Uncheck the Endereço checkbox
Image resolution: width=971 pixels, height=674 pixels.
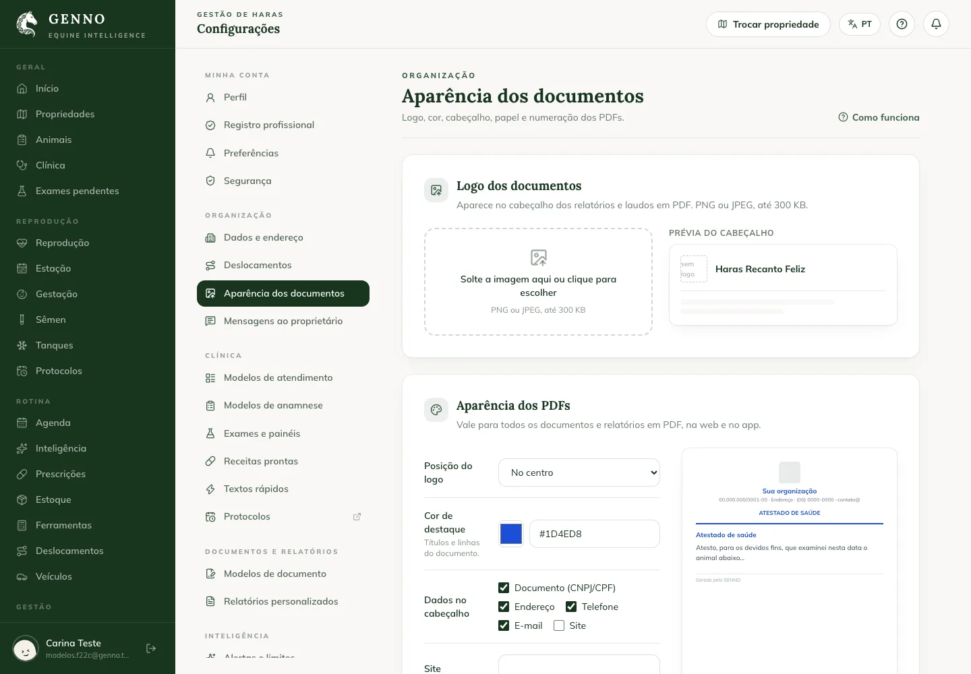coord(504,607)
